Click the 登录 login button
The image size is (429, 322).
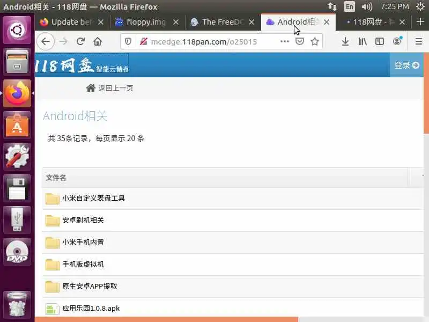[x=406, y=65]
